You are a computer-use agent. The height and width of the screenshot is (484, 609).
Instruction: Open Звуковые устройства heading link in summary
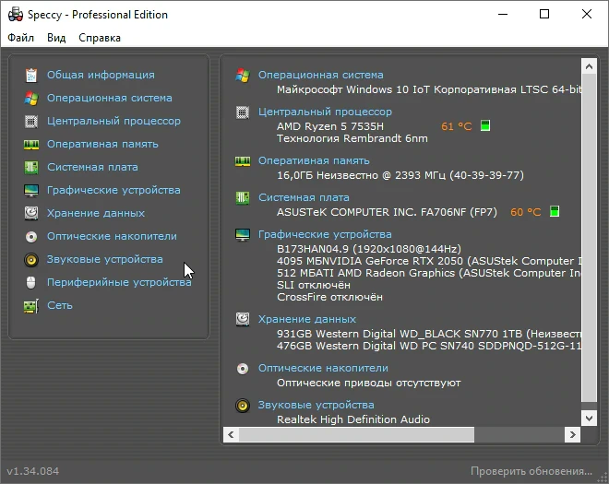(x=316, y=405)
